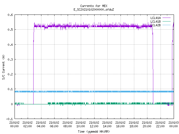
Task: Click the 10:00 x-axis time label
Action: (81, 126)
